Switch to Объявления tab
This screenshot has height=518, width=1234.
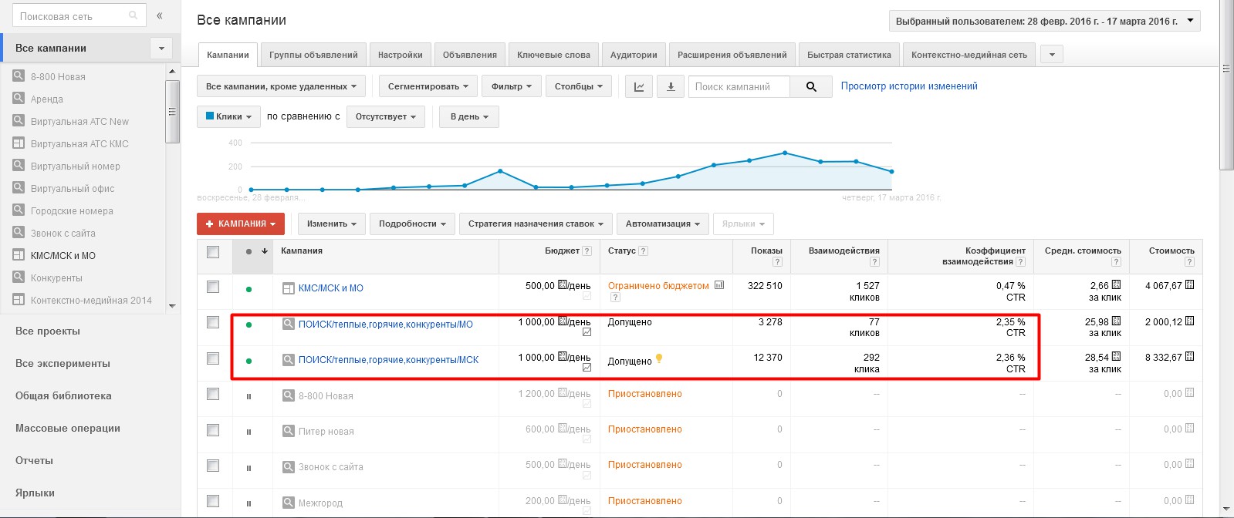click(x=469, y=55)
